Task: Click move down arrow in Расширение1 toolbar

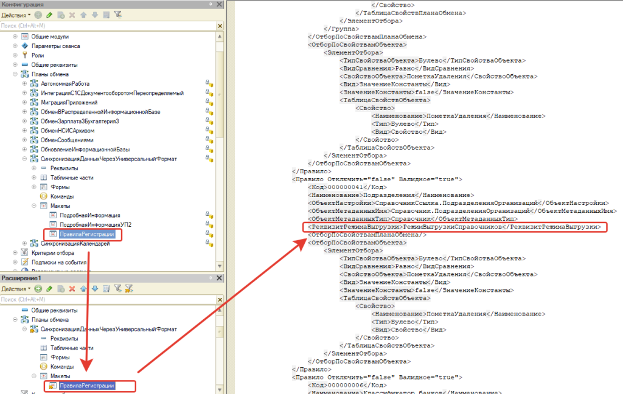Action: coord(94,288)
